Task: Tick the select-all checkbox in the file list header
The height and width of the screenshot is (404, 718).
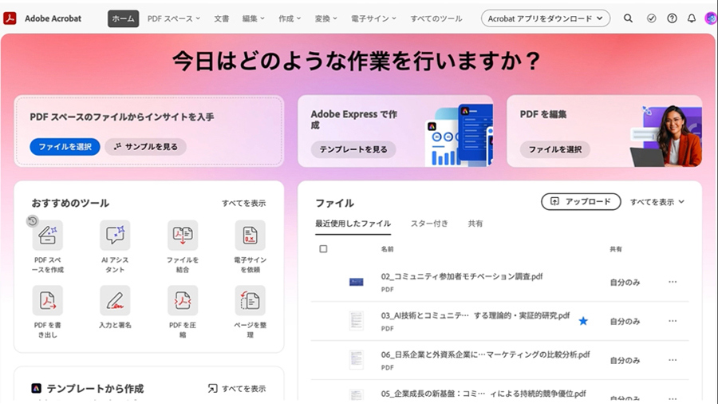Action: 323,249
